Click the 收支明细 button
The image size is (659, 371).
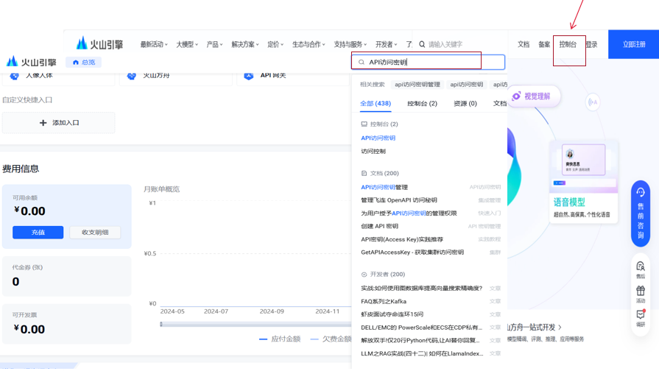pos(95,233)
